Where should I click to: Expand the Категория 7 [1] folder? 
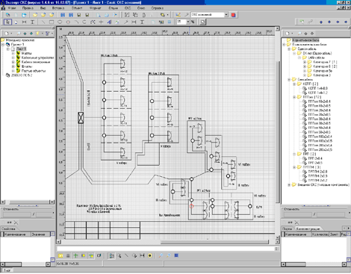coord(304,62)
